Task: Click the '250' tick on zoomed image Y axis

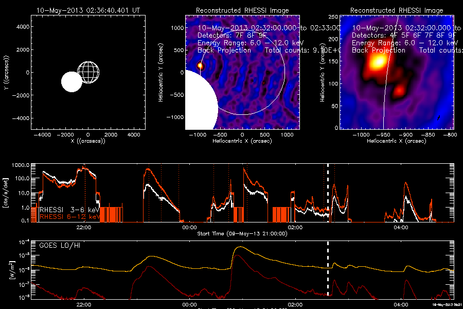Action: tap(333, 17)
